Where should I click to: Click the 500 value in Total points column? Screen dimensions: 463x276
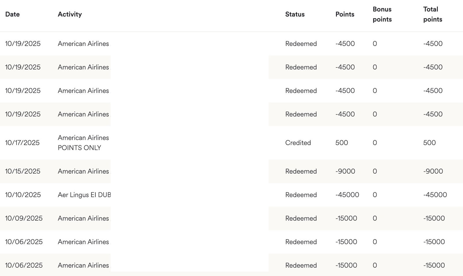coord(429,143)
